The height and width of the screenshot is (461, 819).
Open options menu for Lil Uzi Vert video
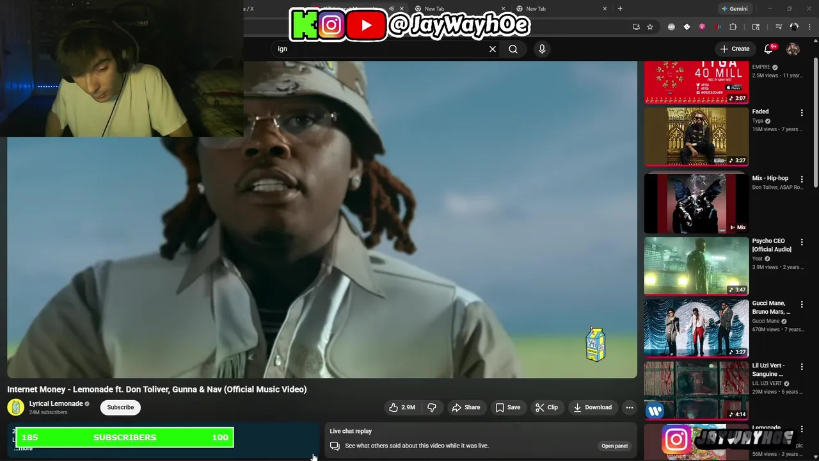pyautogui.click(x=802, y=367)
